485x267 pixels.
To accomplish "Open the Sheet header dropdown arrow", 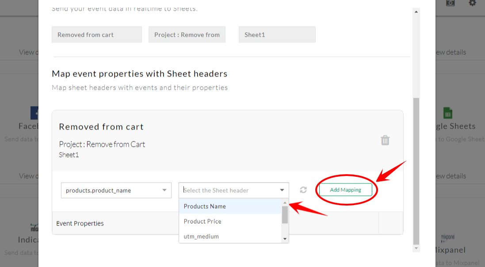I will point(282,190).
